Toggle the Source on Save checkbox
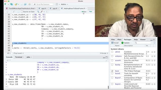 coord(22,12)
